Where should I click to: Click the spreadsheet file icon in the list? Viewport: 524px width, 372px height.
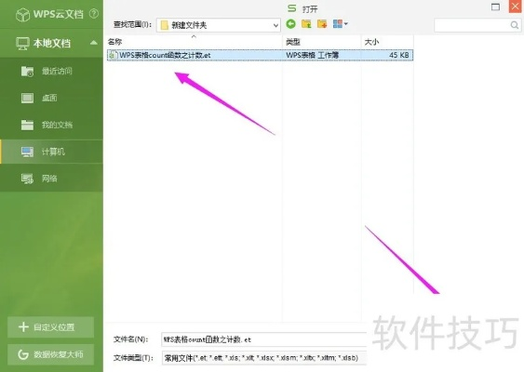click(113, 55)
